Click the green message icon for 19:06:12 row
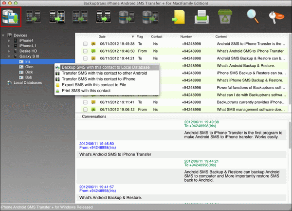 click(93, 110)
